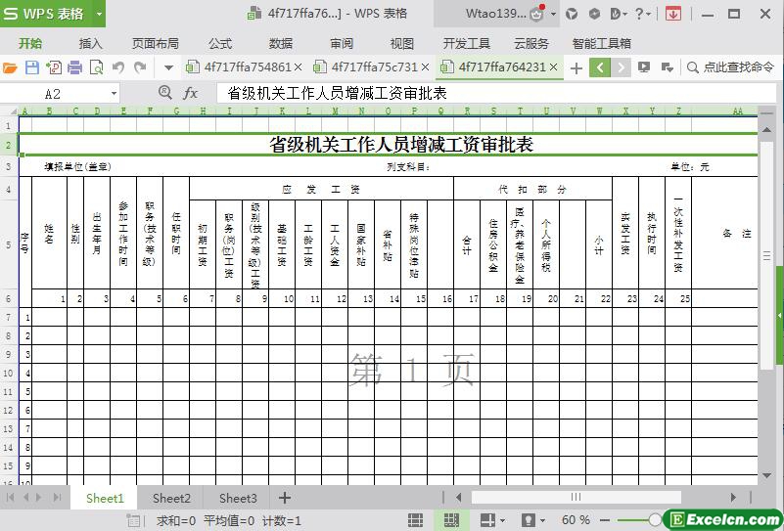Open the 页面布局 ribbon tab
Viewport: 784px width, 531px height.
pyautogui.click(x=155, y=43)
